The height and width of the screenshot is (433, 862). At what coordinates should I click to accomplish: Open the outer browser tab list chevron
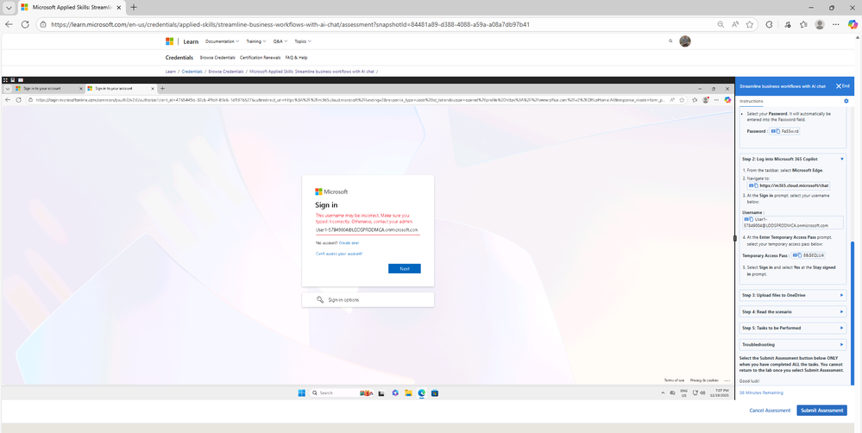[9, 8]
